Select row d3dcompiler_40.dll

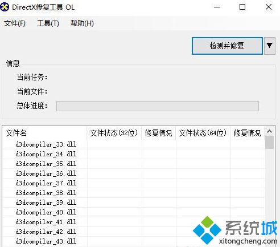point(134,212)
